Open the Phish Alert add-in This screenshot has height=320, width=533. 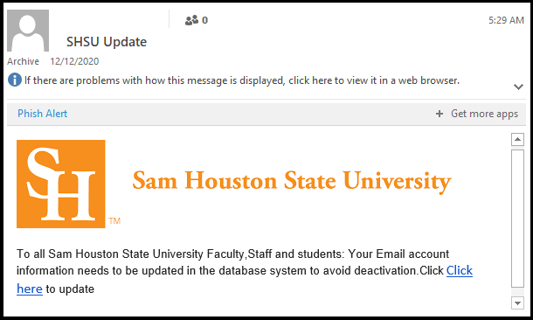click(x=43, y=114)
